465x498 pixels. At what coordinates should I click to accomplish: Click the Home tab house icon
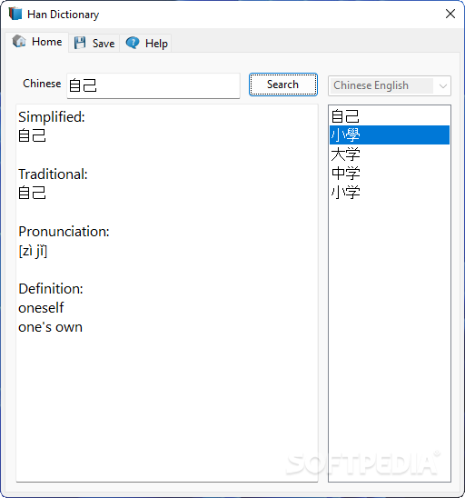19,41
